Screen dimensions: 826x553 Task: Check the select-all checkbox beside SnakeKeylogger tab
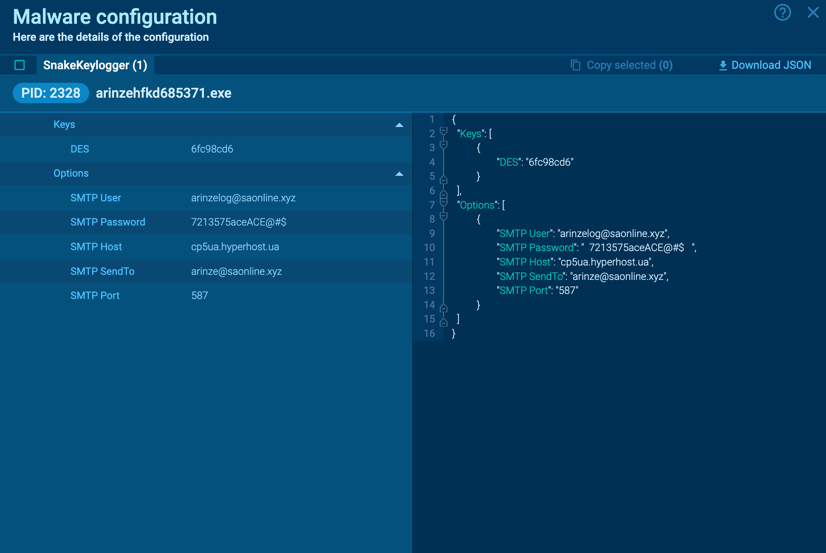coord(19,65)
